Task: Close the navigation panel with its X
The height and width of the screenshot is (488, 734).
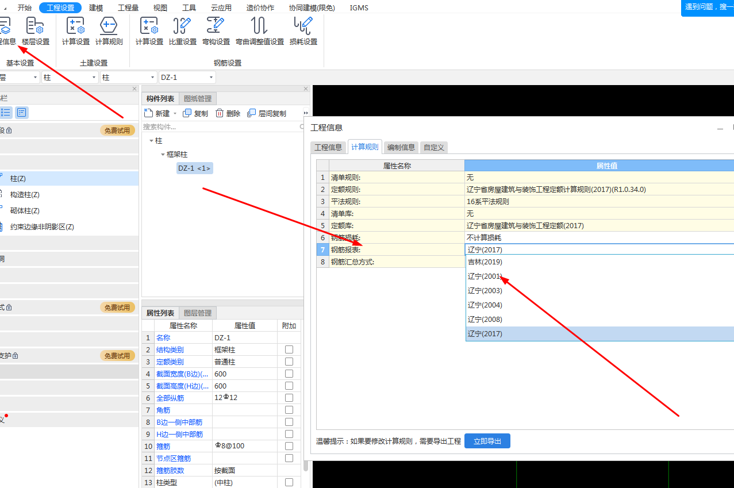Action: pyautogui.click(x=134, y=89)
